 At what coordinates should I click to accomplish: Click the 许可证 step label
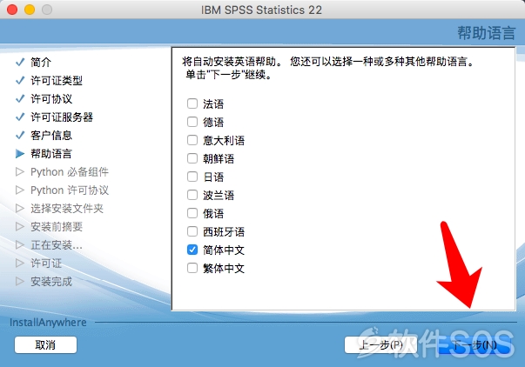[46, 264]
